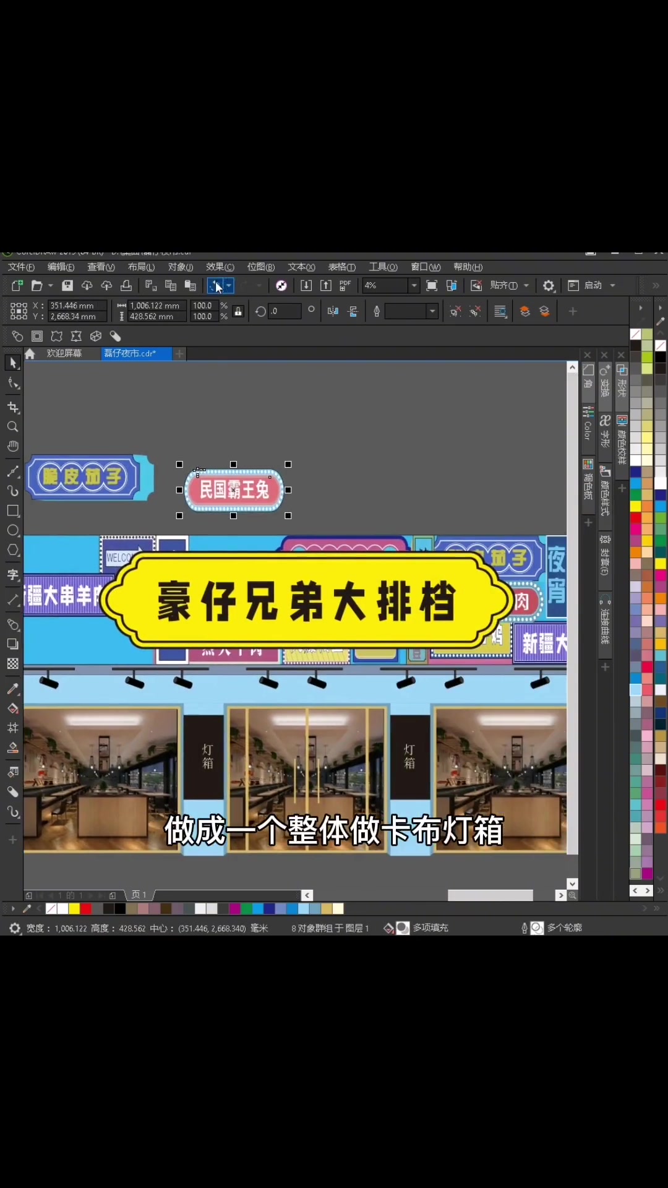This screenshot has height=1188, width=668.
Task: Toggle the Wrap text icon
Action: (x=500, y=311)
